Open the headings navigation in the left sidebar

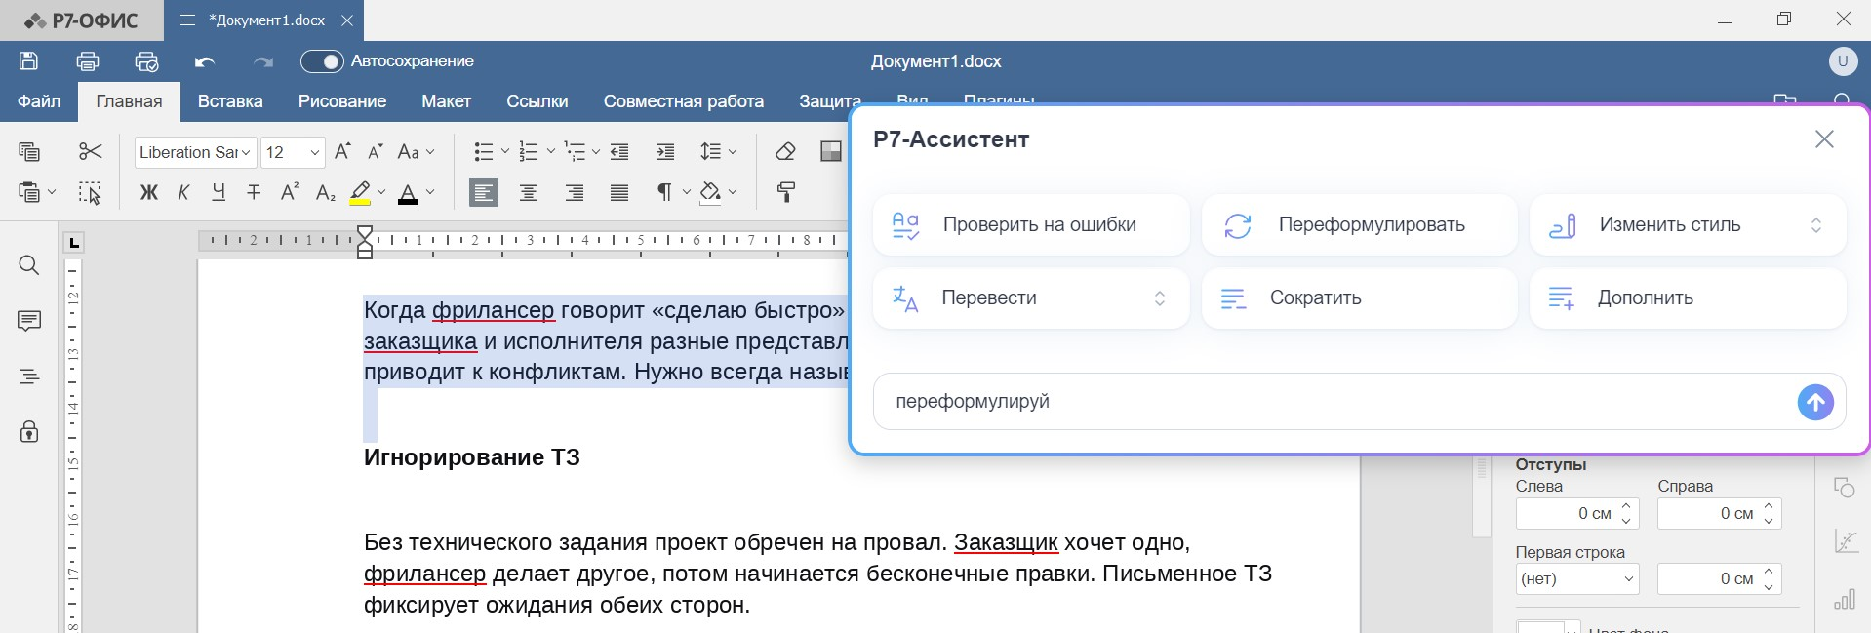(29, 376)
